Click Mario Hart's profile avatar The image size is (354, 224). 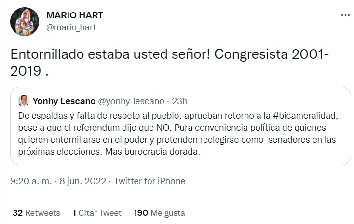[24, 22]
